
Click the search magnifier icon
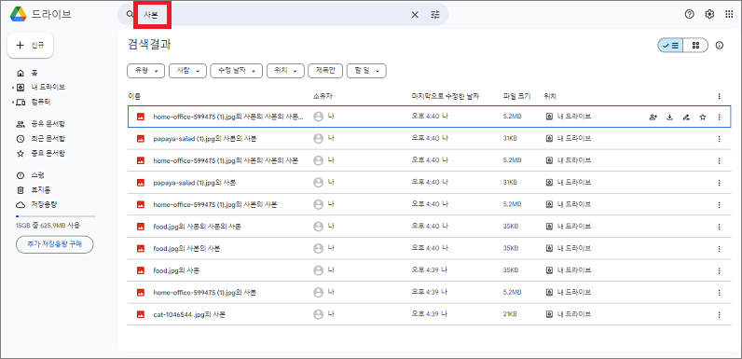130,15
